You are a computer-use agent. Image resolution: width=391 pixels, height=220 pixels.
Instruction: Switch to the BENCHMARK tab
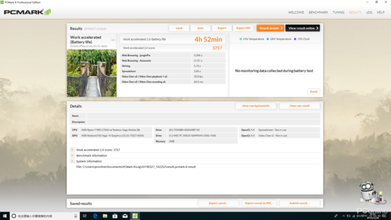pyautogui.click(x=318, y=12)
